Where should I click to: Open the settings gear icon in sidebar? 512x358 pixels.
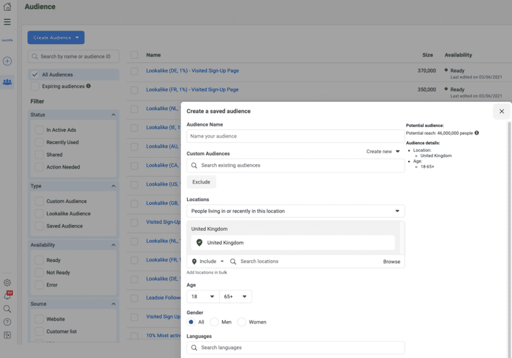[7, 283]
